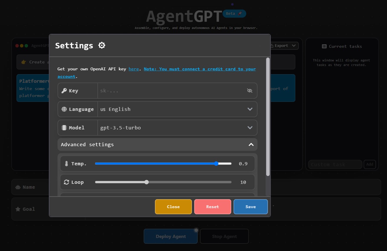
Task: Click the Add custom task button
Action: coord(370,164)
